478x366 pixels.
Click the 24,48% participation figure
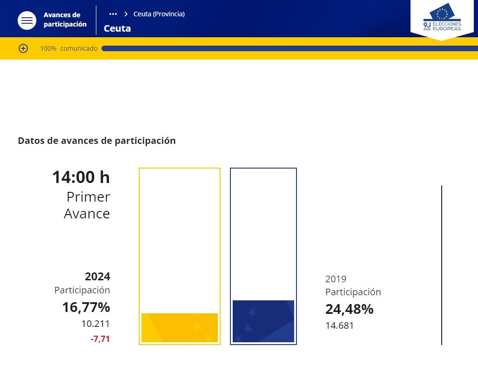350,309
